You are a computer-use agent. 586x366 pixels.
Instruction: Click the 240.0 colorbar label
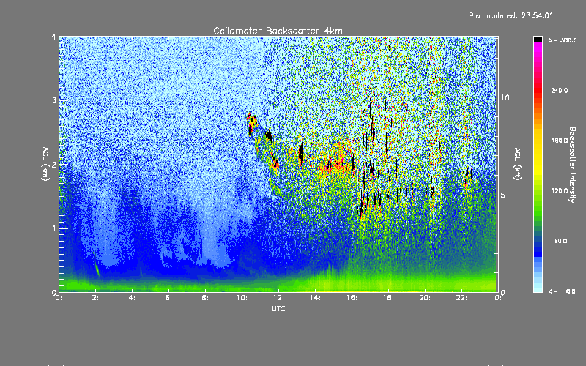click(x=560, y=90)
